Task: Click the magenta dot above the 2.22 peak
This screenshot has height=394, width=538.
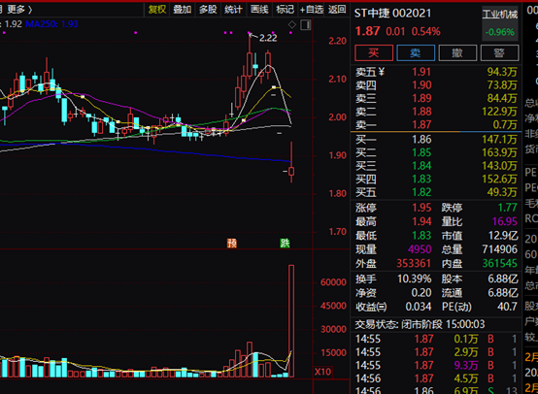Action: pyautogui.click(x=250, y=33)
